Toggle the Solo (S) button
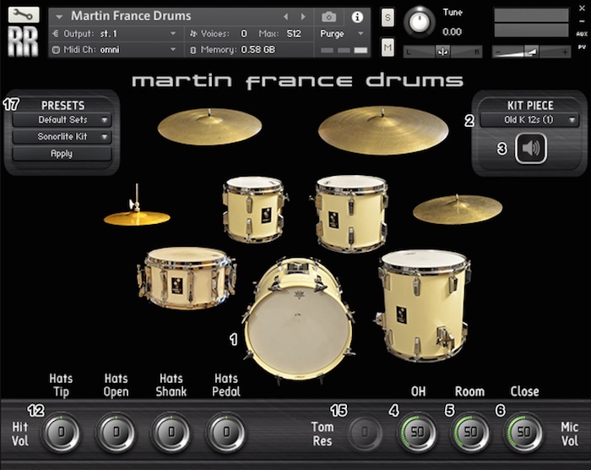The height and width of the screenshot is (470, 591). 388,19
